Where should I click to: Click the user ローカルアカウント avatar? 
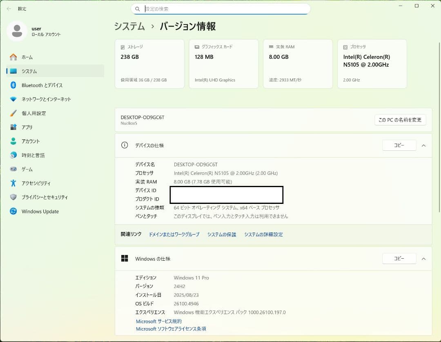point(17,31)
